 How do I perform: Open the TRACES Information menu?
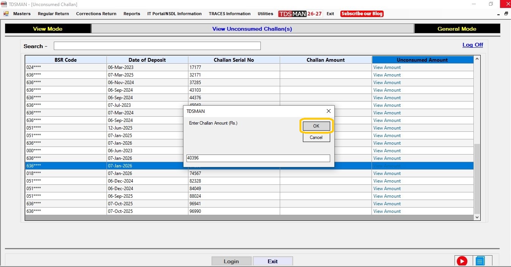(229, 14)
